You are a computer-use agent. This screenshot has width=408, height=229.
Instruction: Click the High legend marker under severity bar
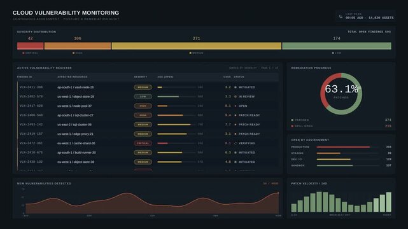point(73,53)
